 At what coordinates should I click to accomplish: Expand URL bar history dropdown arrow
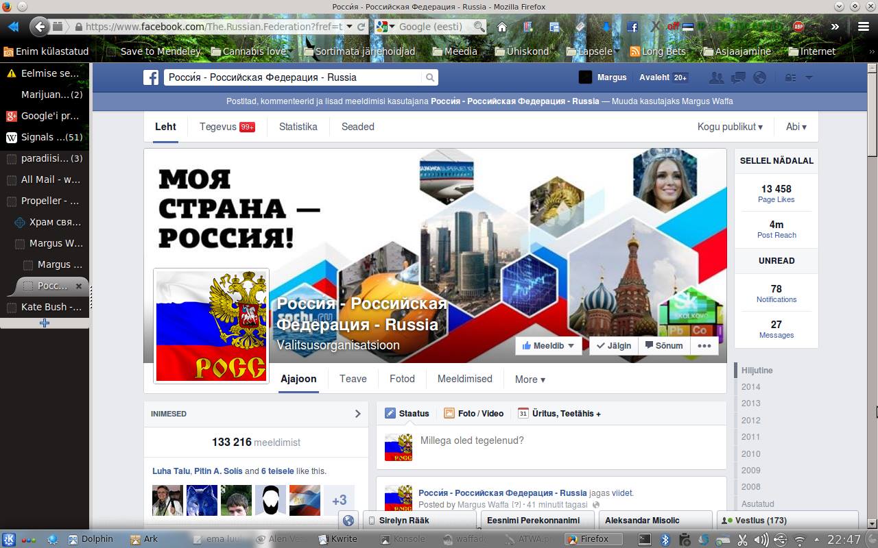[x=350, y=27]
